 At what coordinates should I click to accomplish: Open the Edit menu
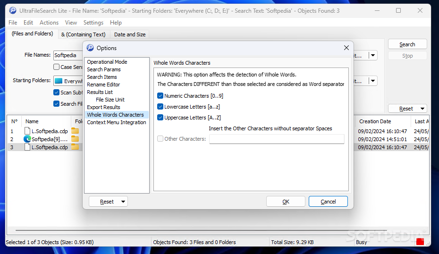click(x=28, y=22)
